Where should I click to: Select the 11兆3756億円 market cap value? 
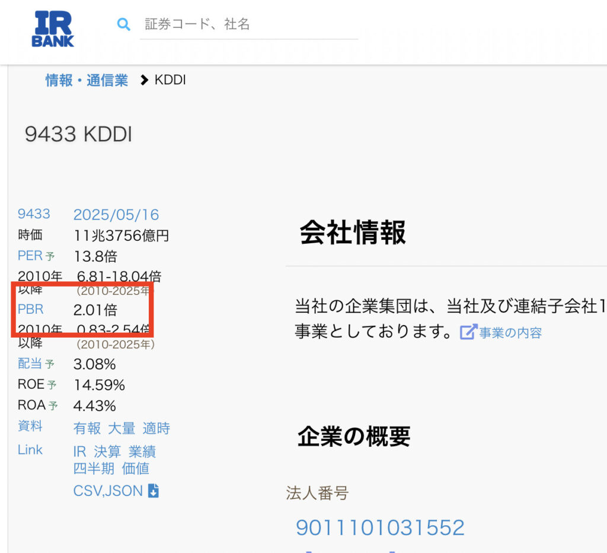click(121, 235)
